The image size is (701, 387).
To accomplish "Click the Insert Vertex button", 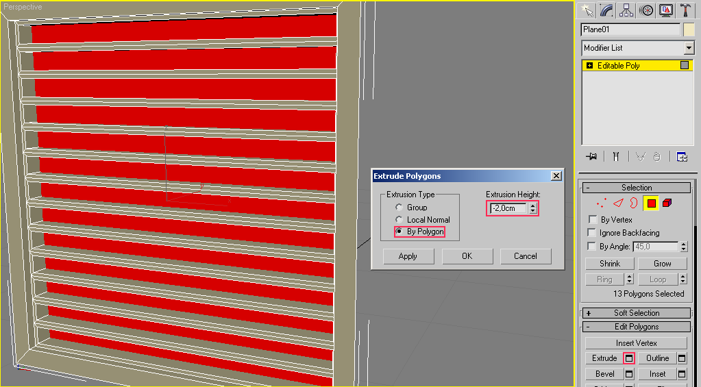I will pos(636,343).
